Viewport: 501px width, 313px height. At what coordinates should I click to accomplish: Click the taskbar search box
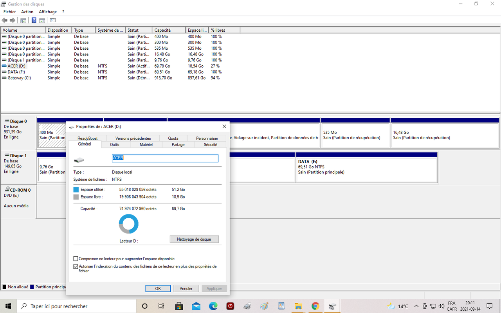click(76, 306)
